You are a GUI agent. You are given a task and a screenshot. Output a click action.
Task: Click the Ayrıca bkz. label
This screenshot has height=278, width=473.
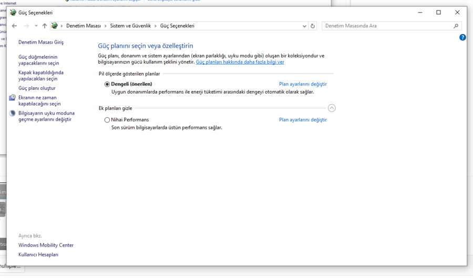pos(30,236)
